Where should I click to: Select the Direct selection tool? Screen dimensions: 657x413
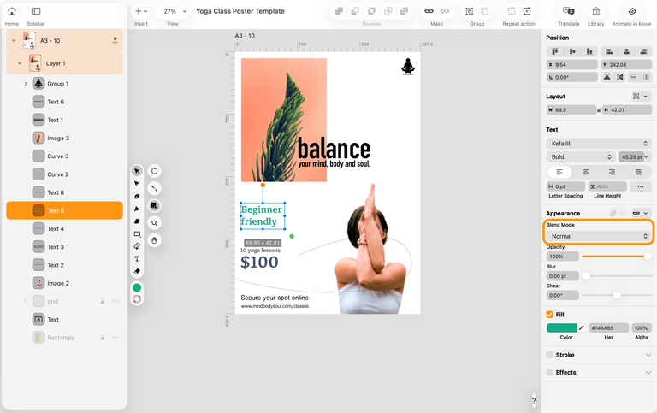coord(137,184)
